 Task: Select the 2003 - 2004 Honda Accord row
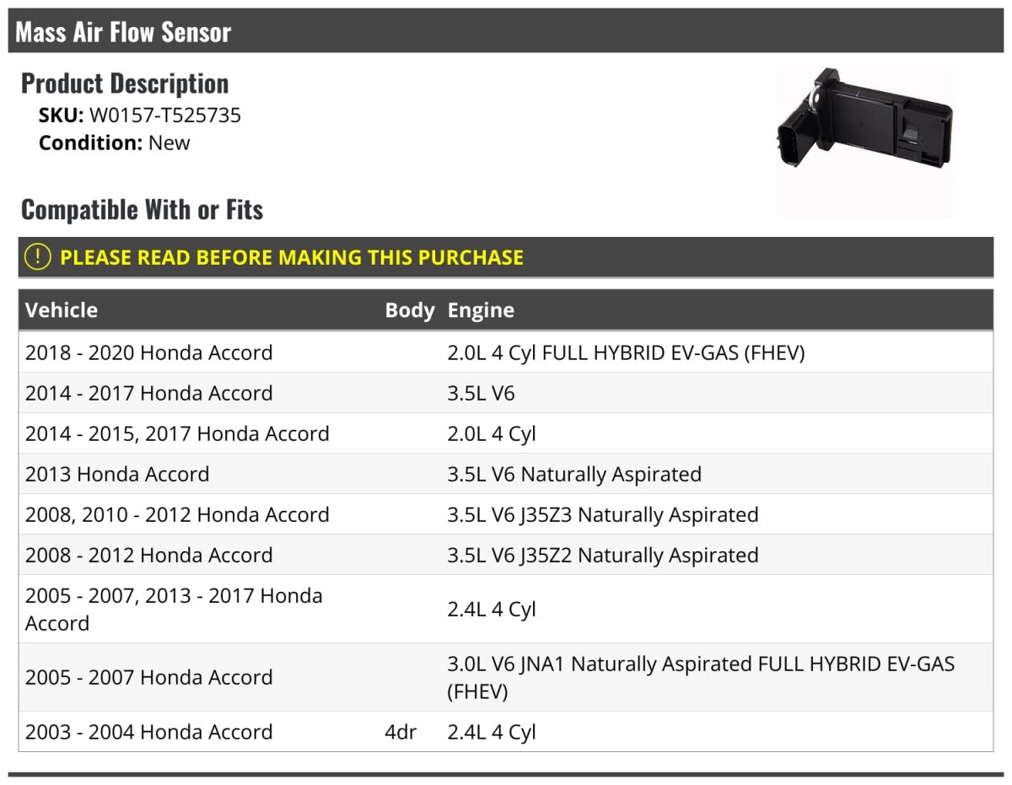tap(506, 731)
